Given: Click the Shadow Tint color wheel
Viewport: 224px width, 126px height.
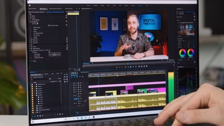Looking at the screenshot, I should tap(183, 53).
